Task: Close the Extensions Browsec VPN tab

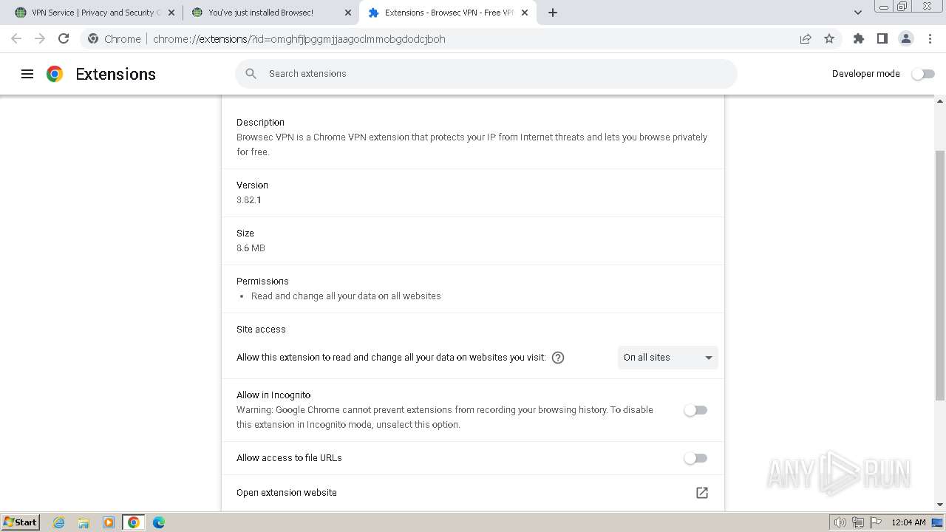Action: [x=525, y=13]
